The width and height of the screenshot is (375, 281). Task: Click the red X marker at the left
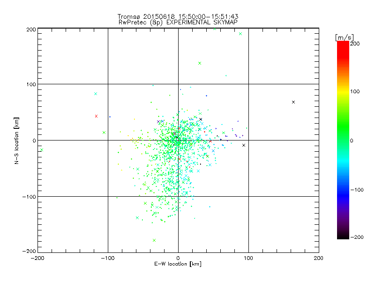pos(97,116)
